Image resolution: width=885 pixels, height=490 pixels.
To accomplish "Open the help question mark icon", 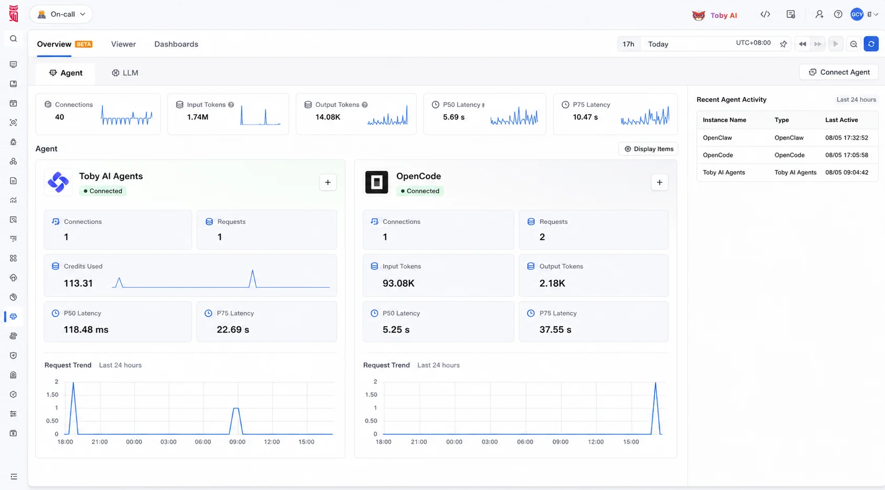I will pos(838,15).
